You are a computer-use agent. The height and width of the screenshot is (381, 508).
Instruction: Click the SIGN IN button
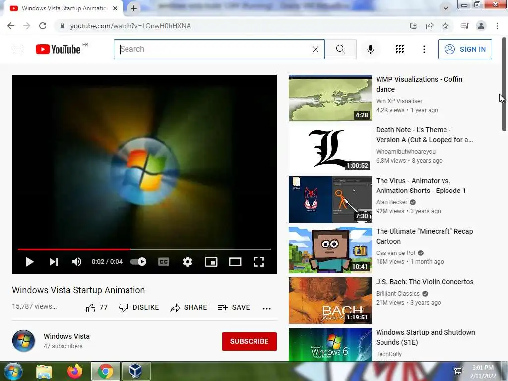(x=465, y=49)
